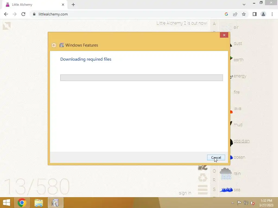278x208 pixels.
Task: Select the sea label
Action: point(237,190)
